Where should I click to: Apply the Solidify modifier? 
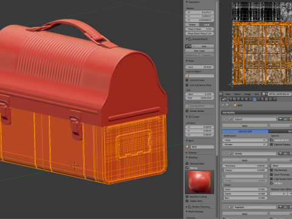(245, 160)
